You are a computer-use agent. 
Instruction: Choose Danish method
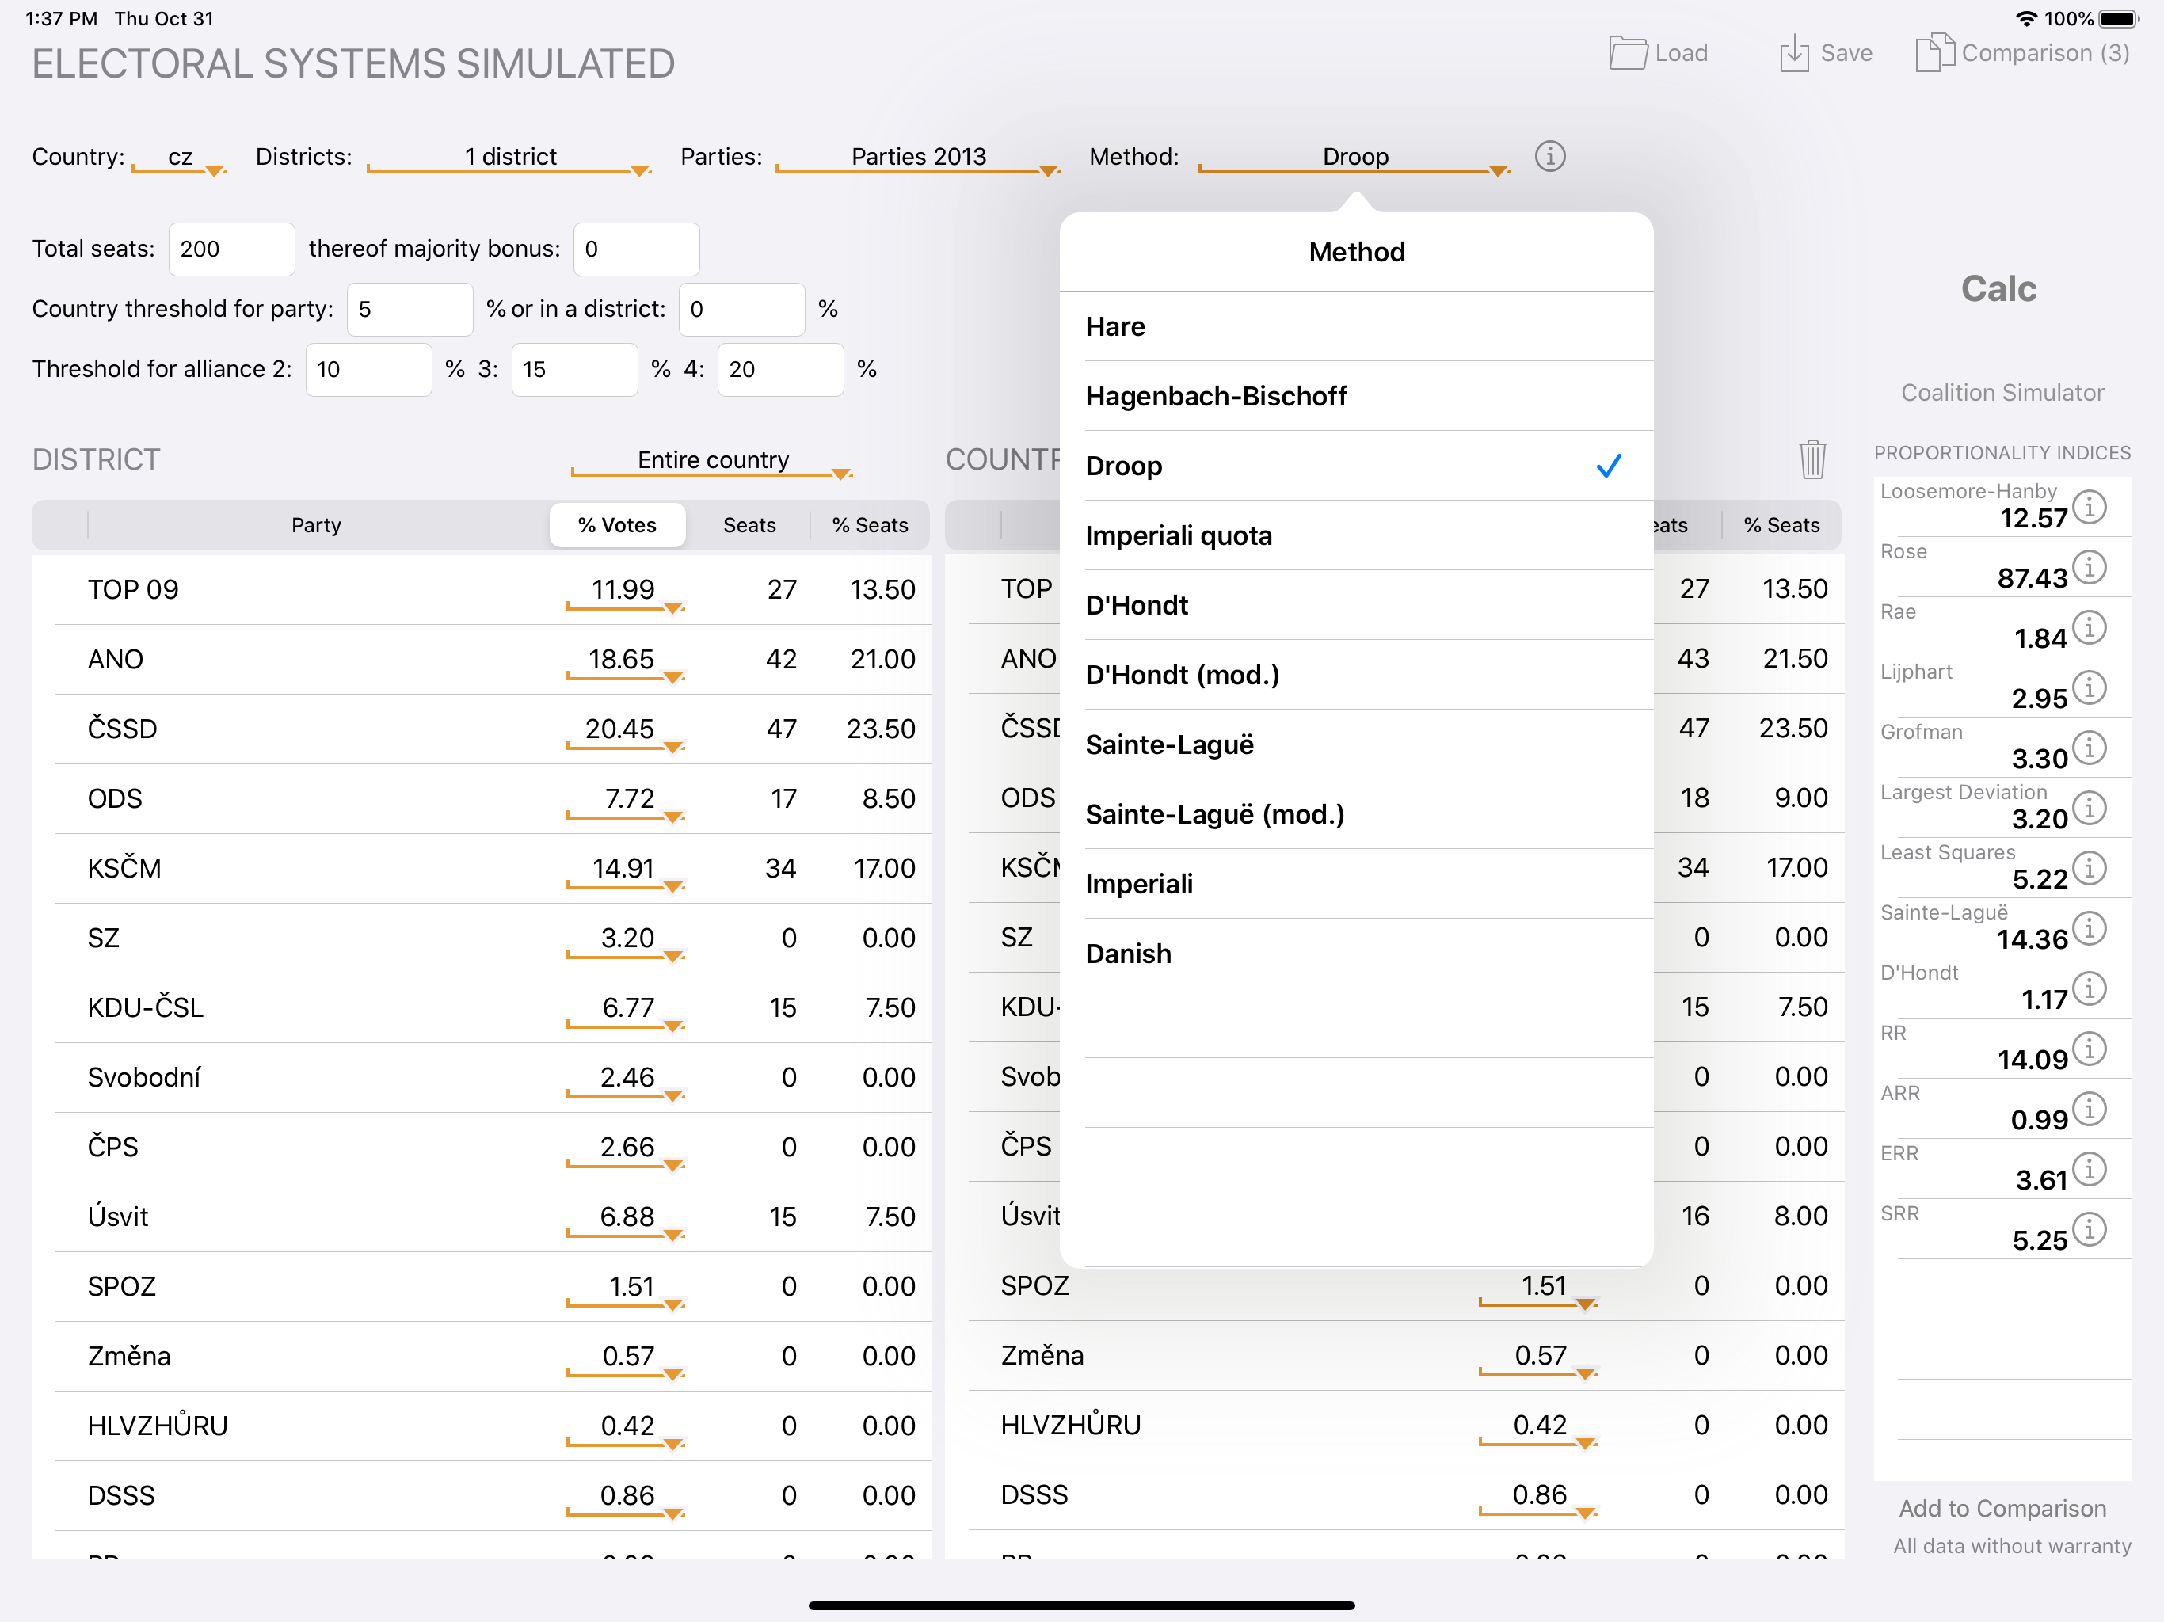(x=1357, y=954)
